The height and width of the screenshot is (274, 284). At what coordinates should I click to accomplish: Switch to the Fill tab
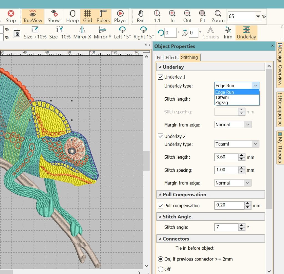(x=159, y=58)
